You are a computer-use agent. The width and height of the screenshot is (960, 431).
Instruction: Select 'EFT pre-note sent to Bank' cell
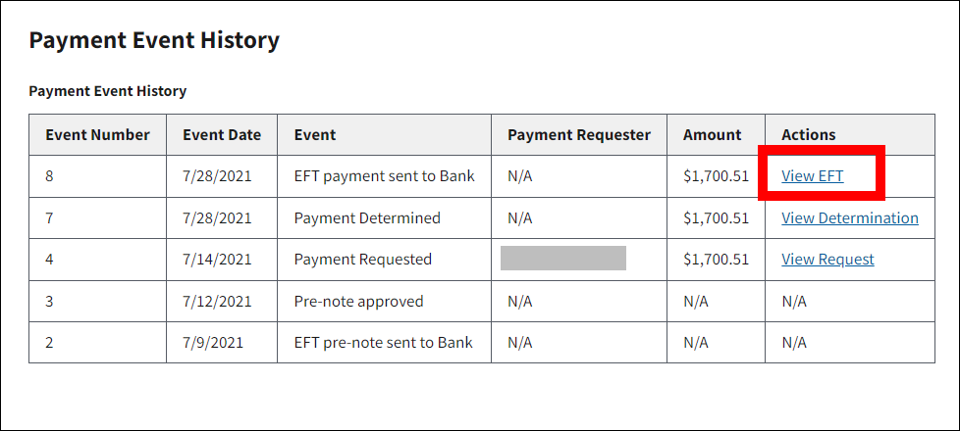click(x=383, y=343)
